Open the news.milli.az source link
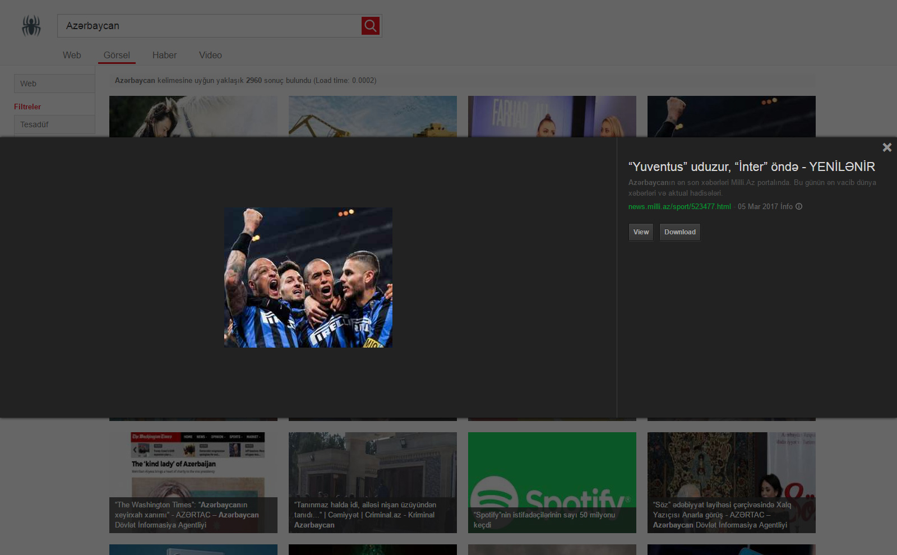 [679, 206]
